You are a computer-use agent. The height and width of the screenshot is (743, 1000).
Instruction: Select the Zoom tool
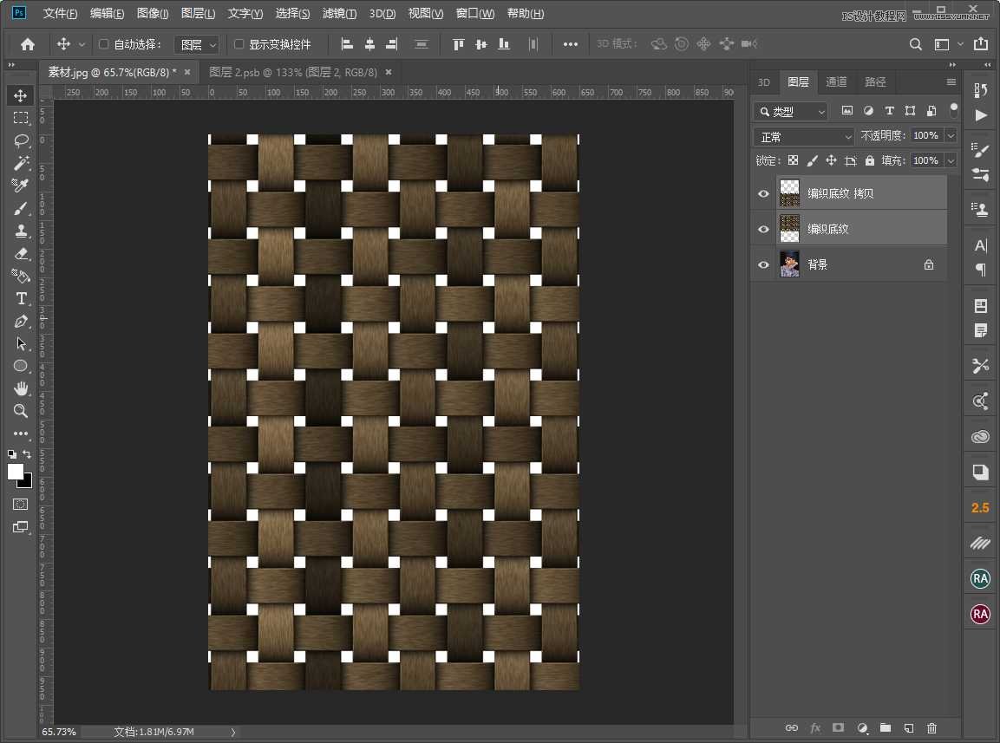coord(21,411)
